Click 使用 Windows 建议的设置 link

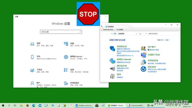(x=157, y=69)
